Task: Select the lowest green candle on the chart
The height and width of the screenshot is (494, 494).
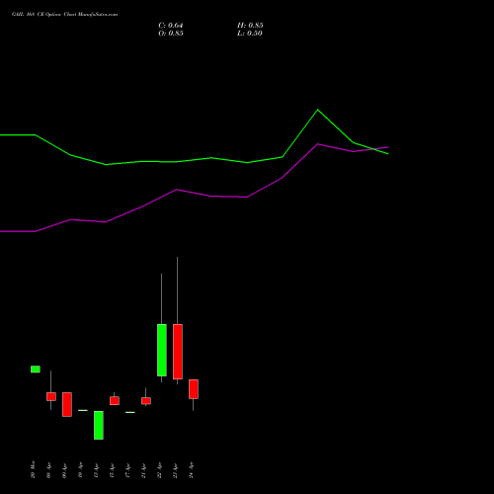Action: pyautogui.click(x=99, y=425)
